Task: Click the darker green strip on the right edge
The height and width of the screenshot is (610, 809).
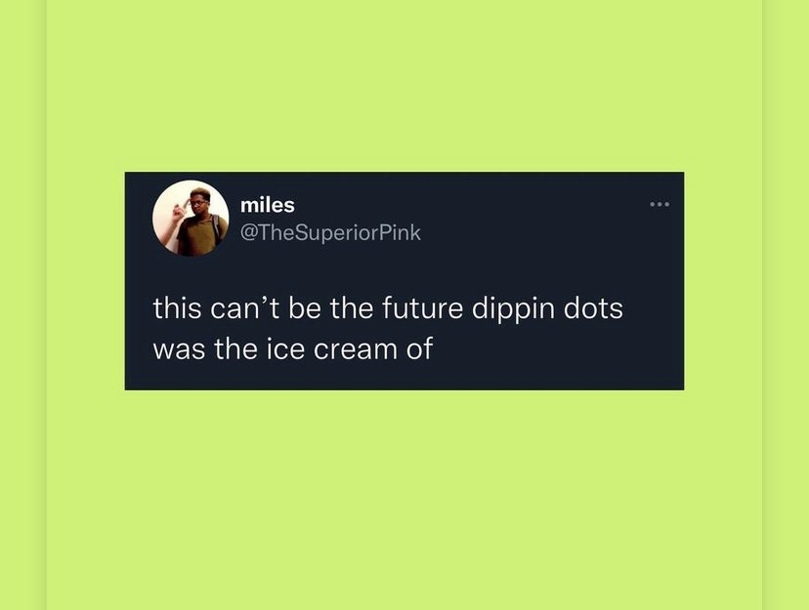Action: click(x=786, y=305)
